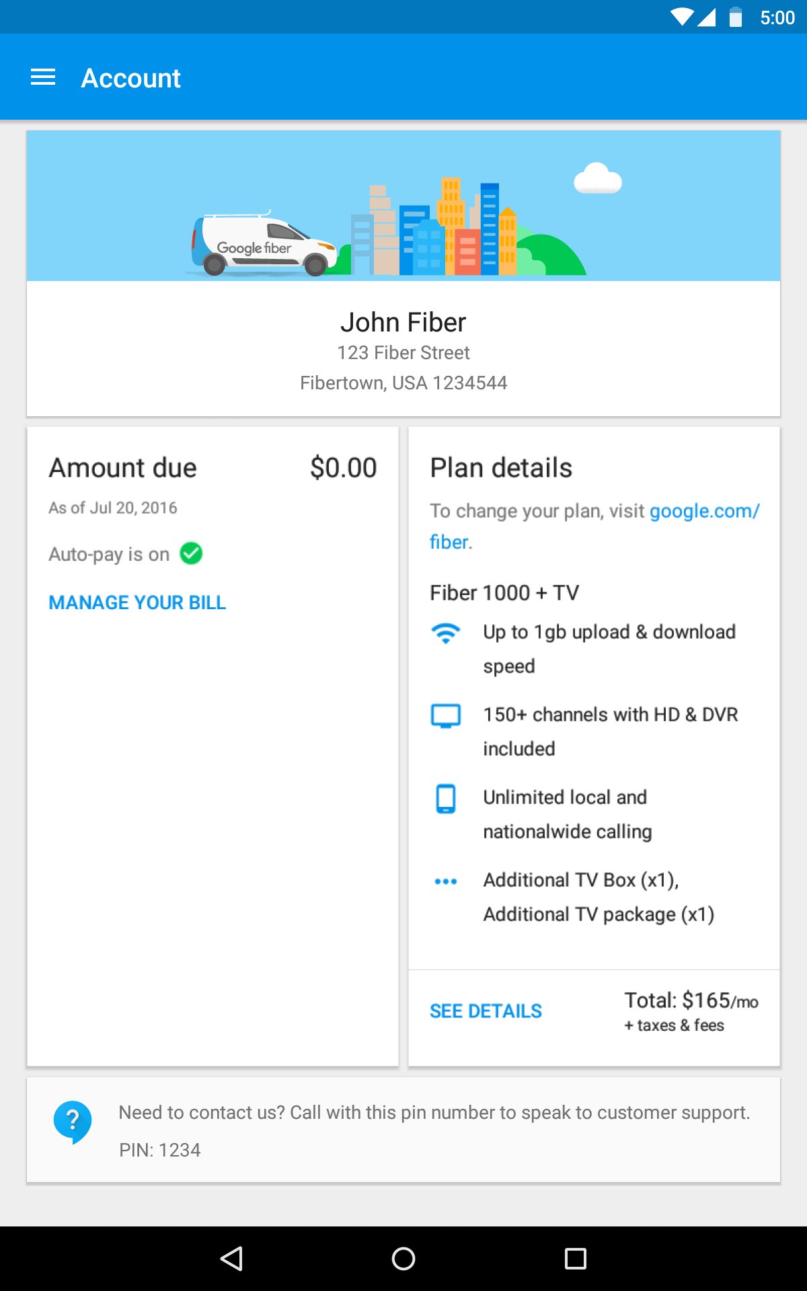Image resolution: width=807 pixels, height=1291 pixels.
Task: Follow the google.com/fiber link
Action: (703, 511)
